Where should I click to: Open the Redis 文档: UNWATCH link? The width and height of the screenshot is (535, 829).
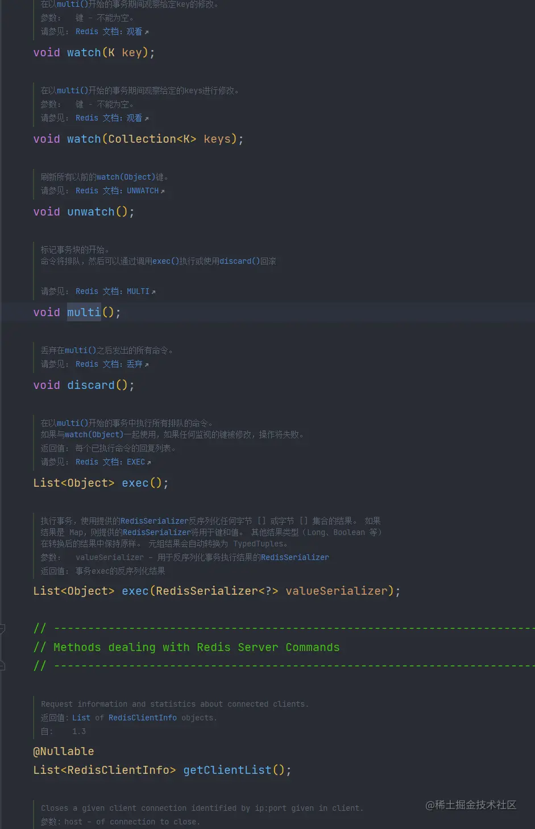(120, 191)
